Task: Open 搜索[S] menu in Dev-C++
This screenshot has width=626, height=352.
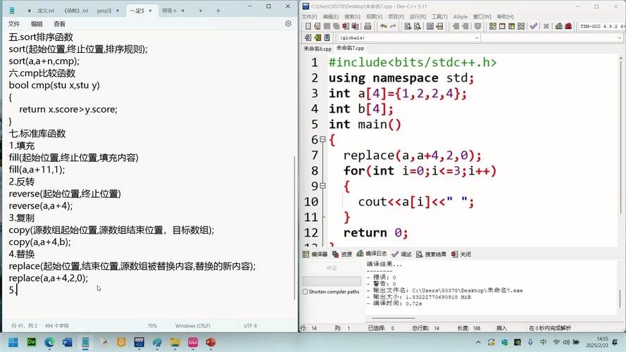Action: click(352, 16)
